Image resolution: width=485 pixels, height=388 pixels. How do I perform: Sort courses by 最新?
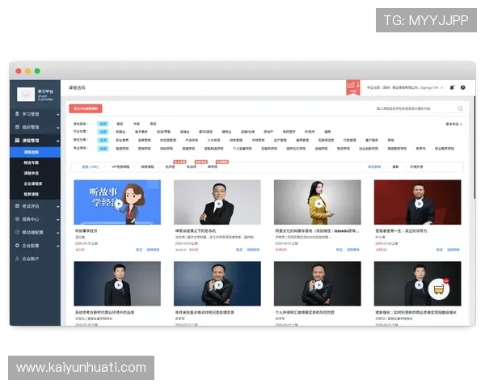click(395, 167)
